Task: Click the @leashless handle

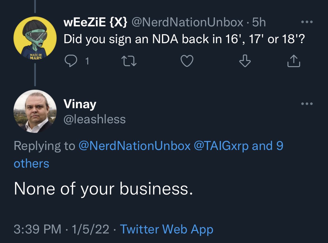Action: coord(95,119)
